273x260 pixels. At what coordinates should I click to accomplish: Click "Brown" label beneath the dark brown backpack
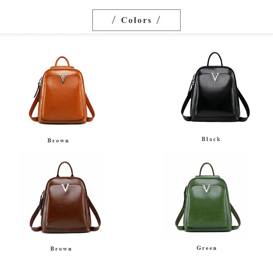click(61, 248)
